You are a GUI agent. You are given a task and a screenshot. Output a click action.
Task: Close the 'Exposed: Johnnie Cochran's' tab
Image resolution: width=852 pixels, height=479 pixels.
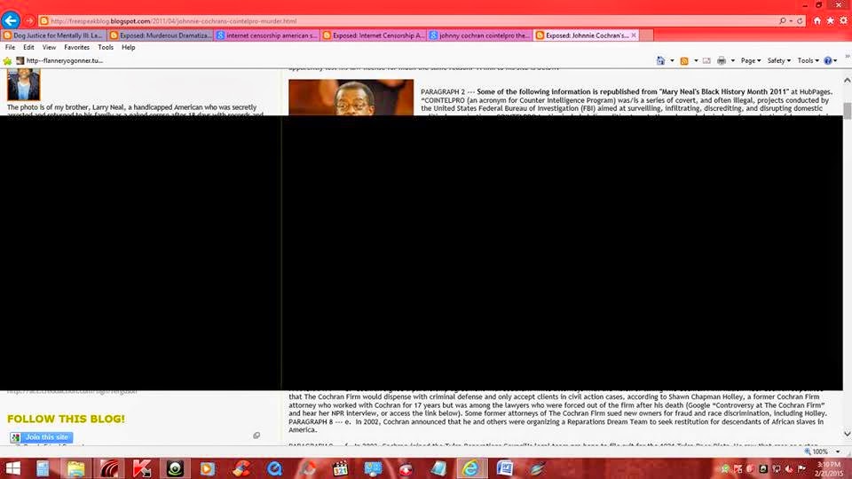click(x=634, y=35)
